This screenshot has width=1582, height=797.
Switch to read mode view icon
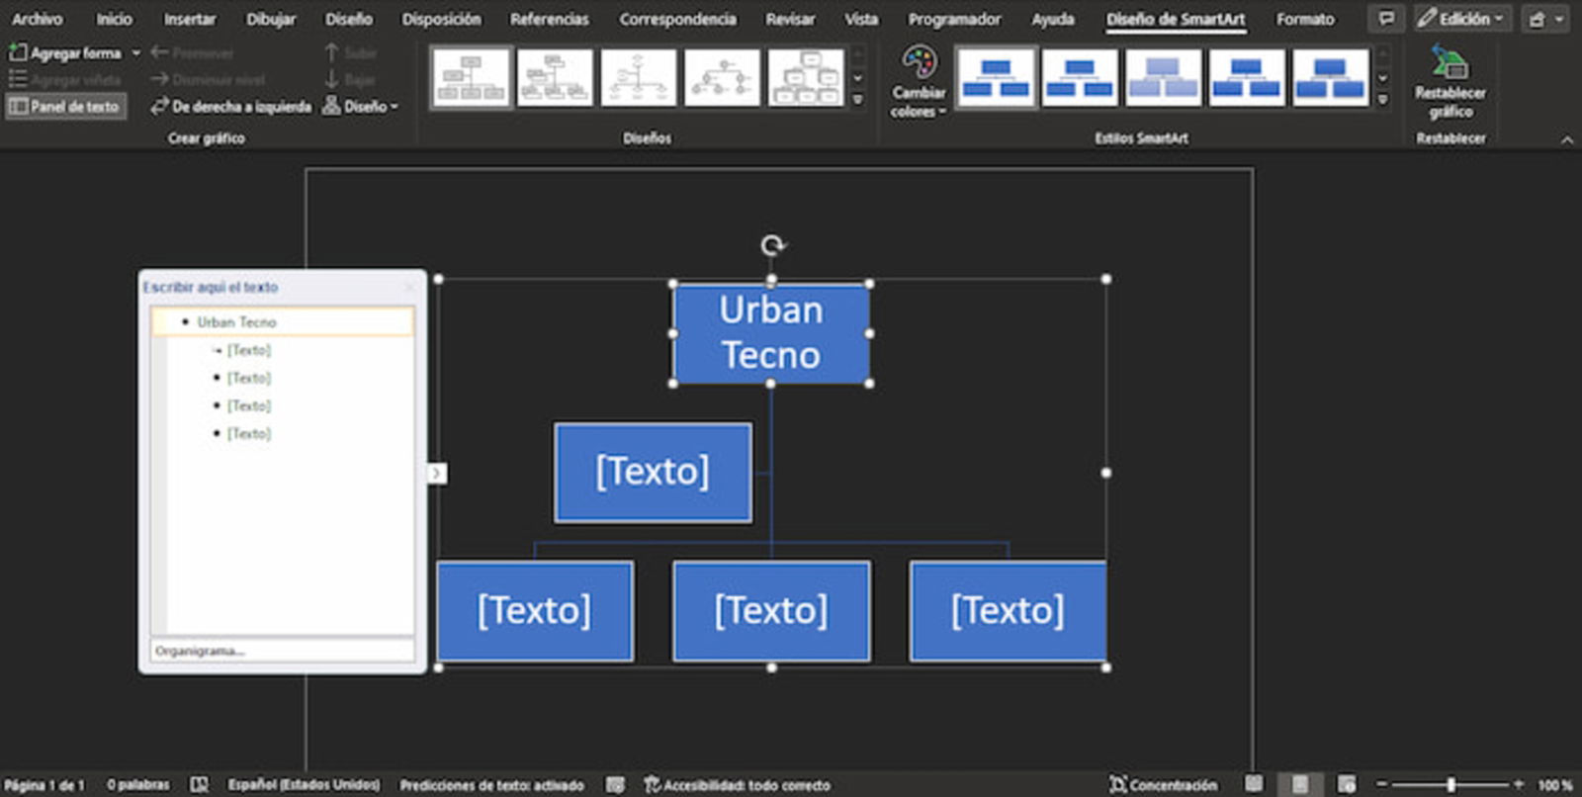(1254, 784)
